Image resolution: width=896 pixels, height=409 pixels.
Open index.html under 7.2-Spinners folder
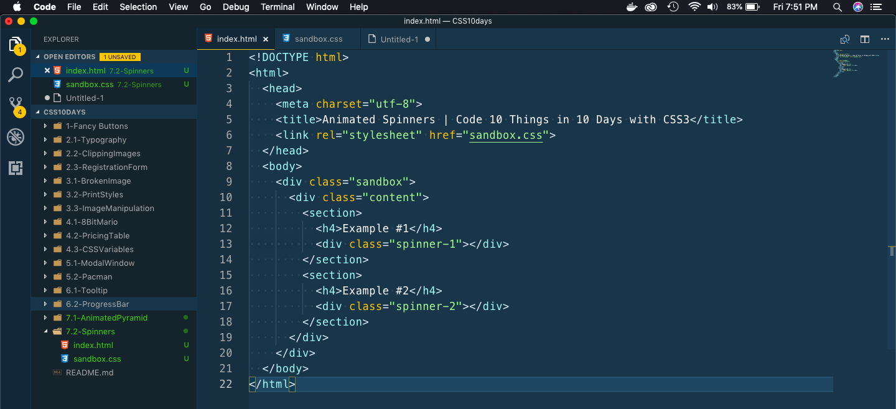(114, 345)
